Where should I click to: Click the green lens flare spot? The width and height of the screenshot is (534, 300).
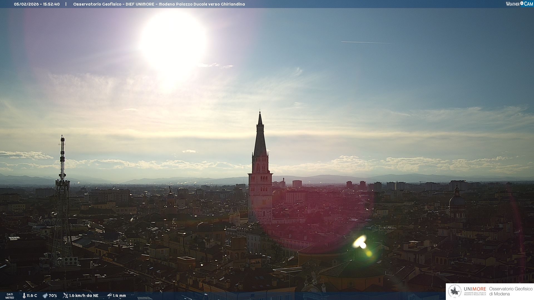pos(362,244)
